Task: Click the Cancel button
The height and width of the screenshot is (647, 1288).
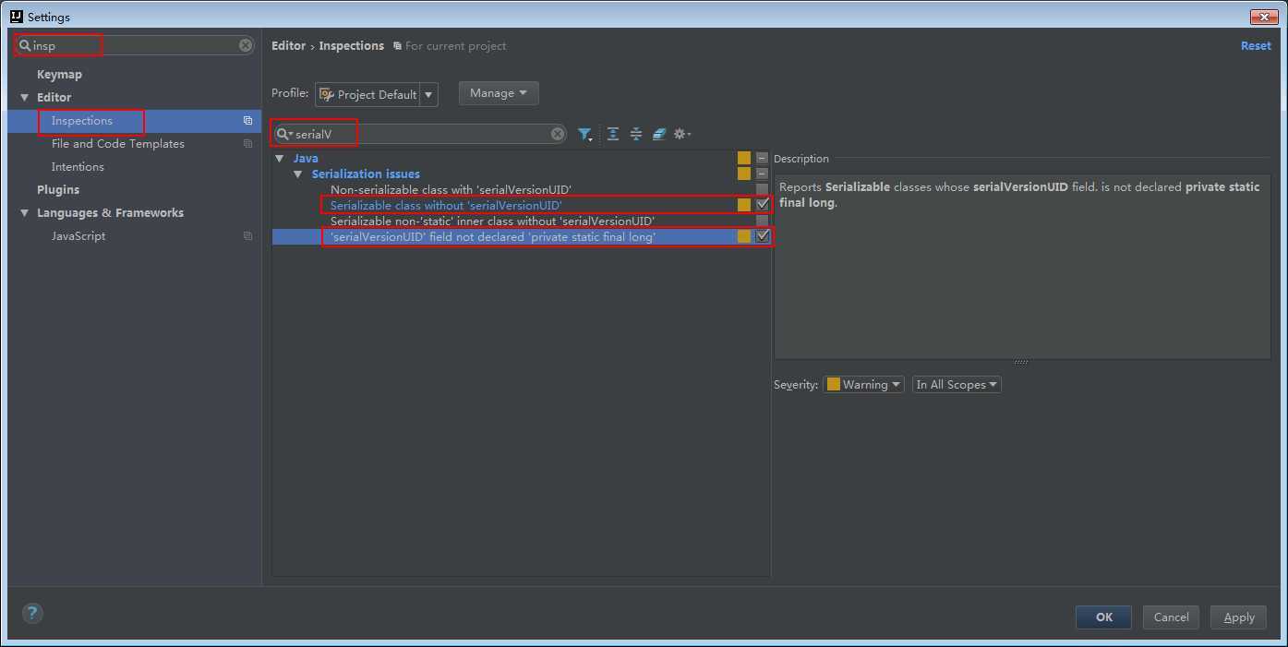Action: point(1171,617)
